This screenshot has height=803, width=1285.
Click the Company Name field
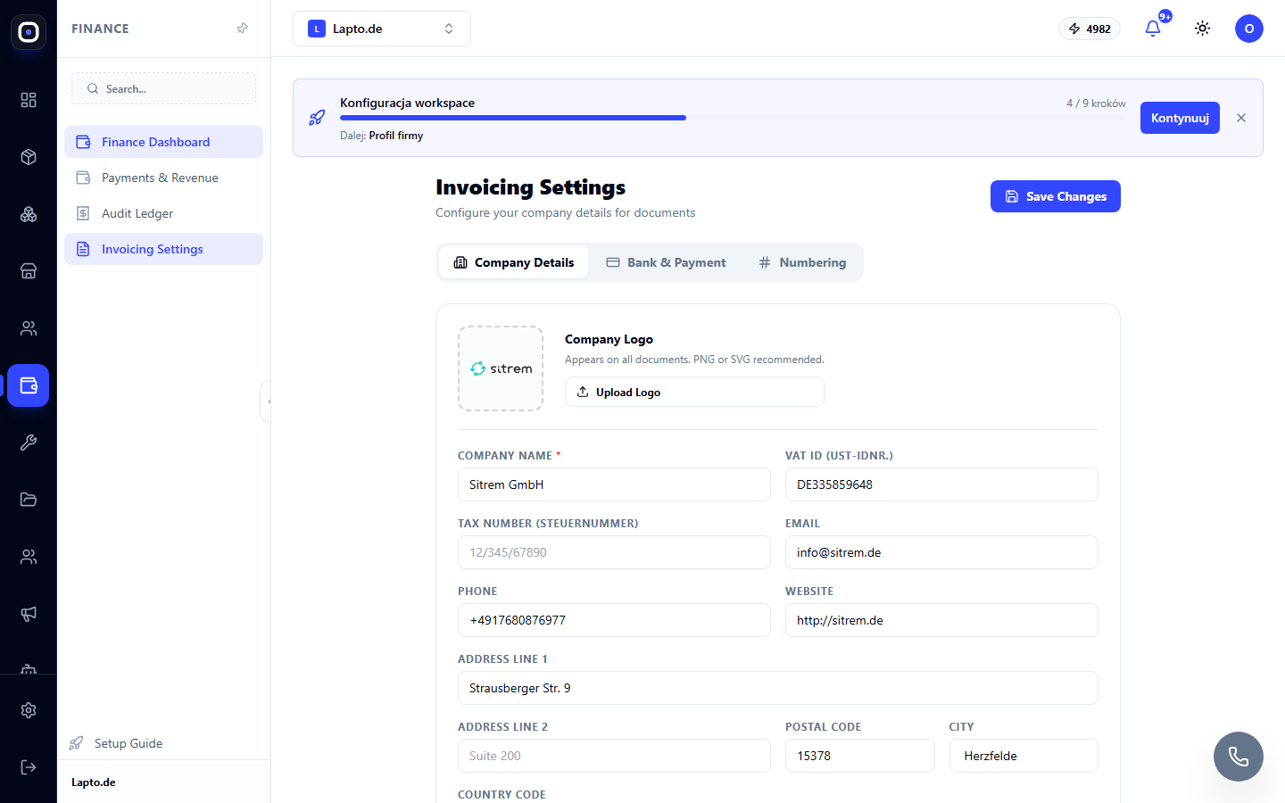pyautogui.click(x=614, y=484)
